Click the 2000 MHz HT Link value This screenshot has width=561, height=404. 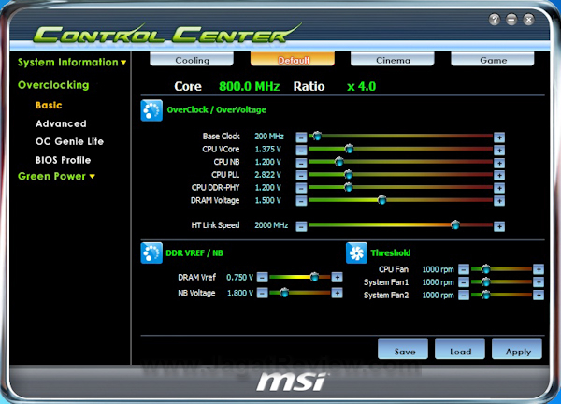tap(271, 225)
